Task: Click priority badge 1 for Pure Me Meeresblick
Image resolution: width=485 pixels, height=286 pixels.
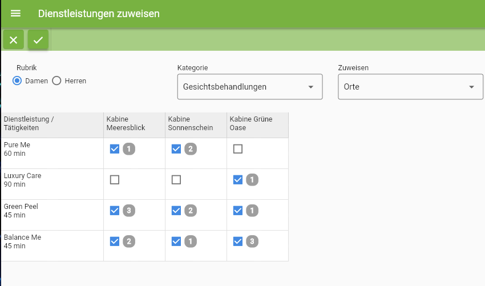Action: click(x=129, y=149)
